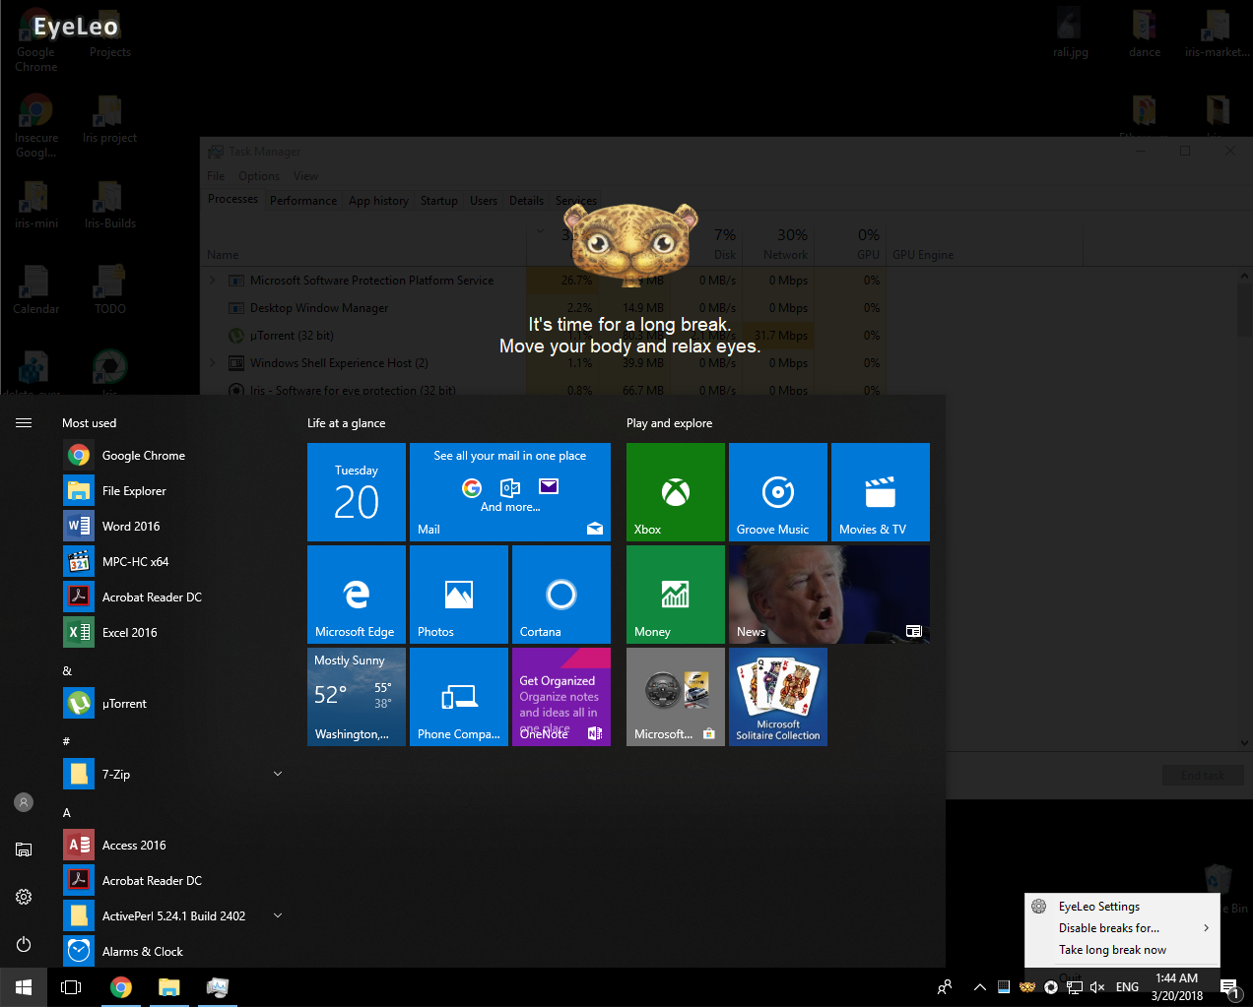Open the Disable breaks for... submenu
This screenshot has width=1253, height=1007.
click(1122, 928)
